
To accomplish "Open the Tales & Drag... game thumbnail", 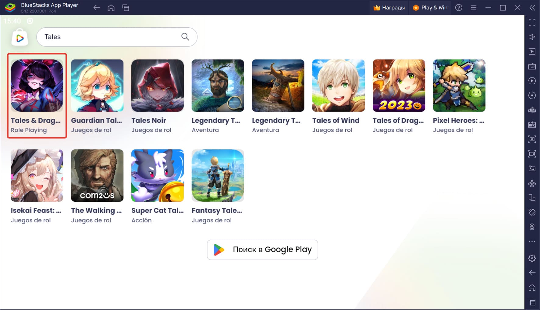I will click(x=37, y=85).
